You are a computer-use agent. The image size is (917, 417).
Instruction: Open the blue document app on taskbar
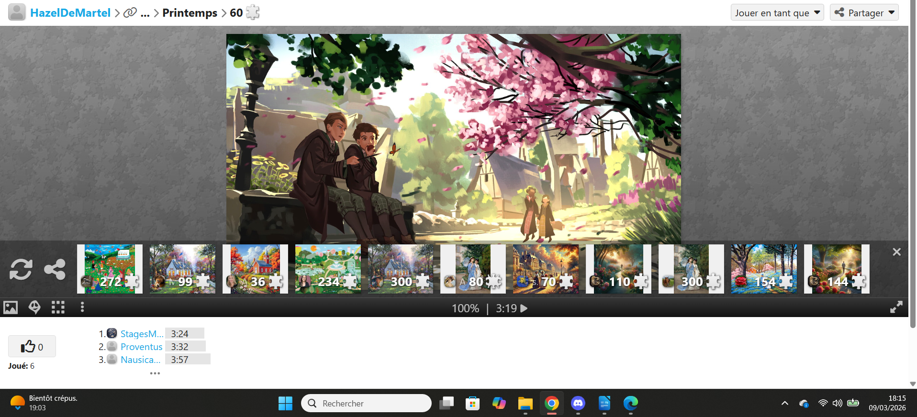tap(604, 403)
